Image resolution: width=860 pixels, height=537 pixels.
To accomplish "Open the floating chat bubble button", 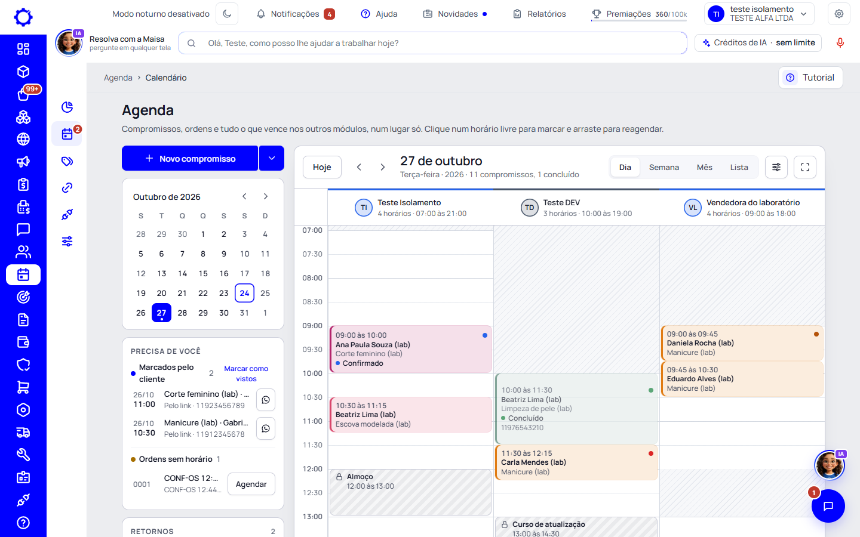I will pyautogui.click(x=828, y=506).
